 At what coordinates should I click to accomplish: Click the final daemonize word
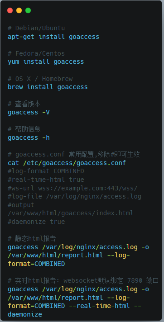tap(25, 314)
